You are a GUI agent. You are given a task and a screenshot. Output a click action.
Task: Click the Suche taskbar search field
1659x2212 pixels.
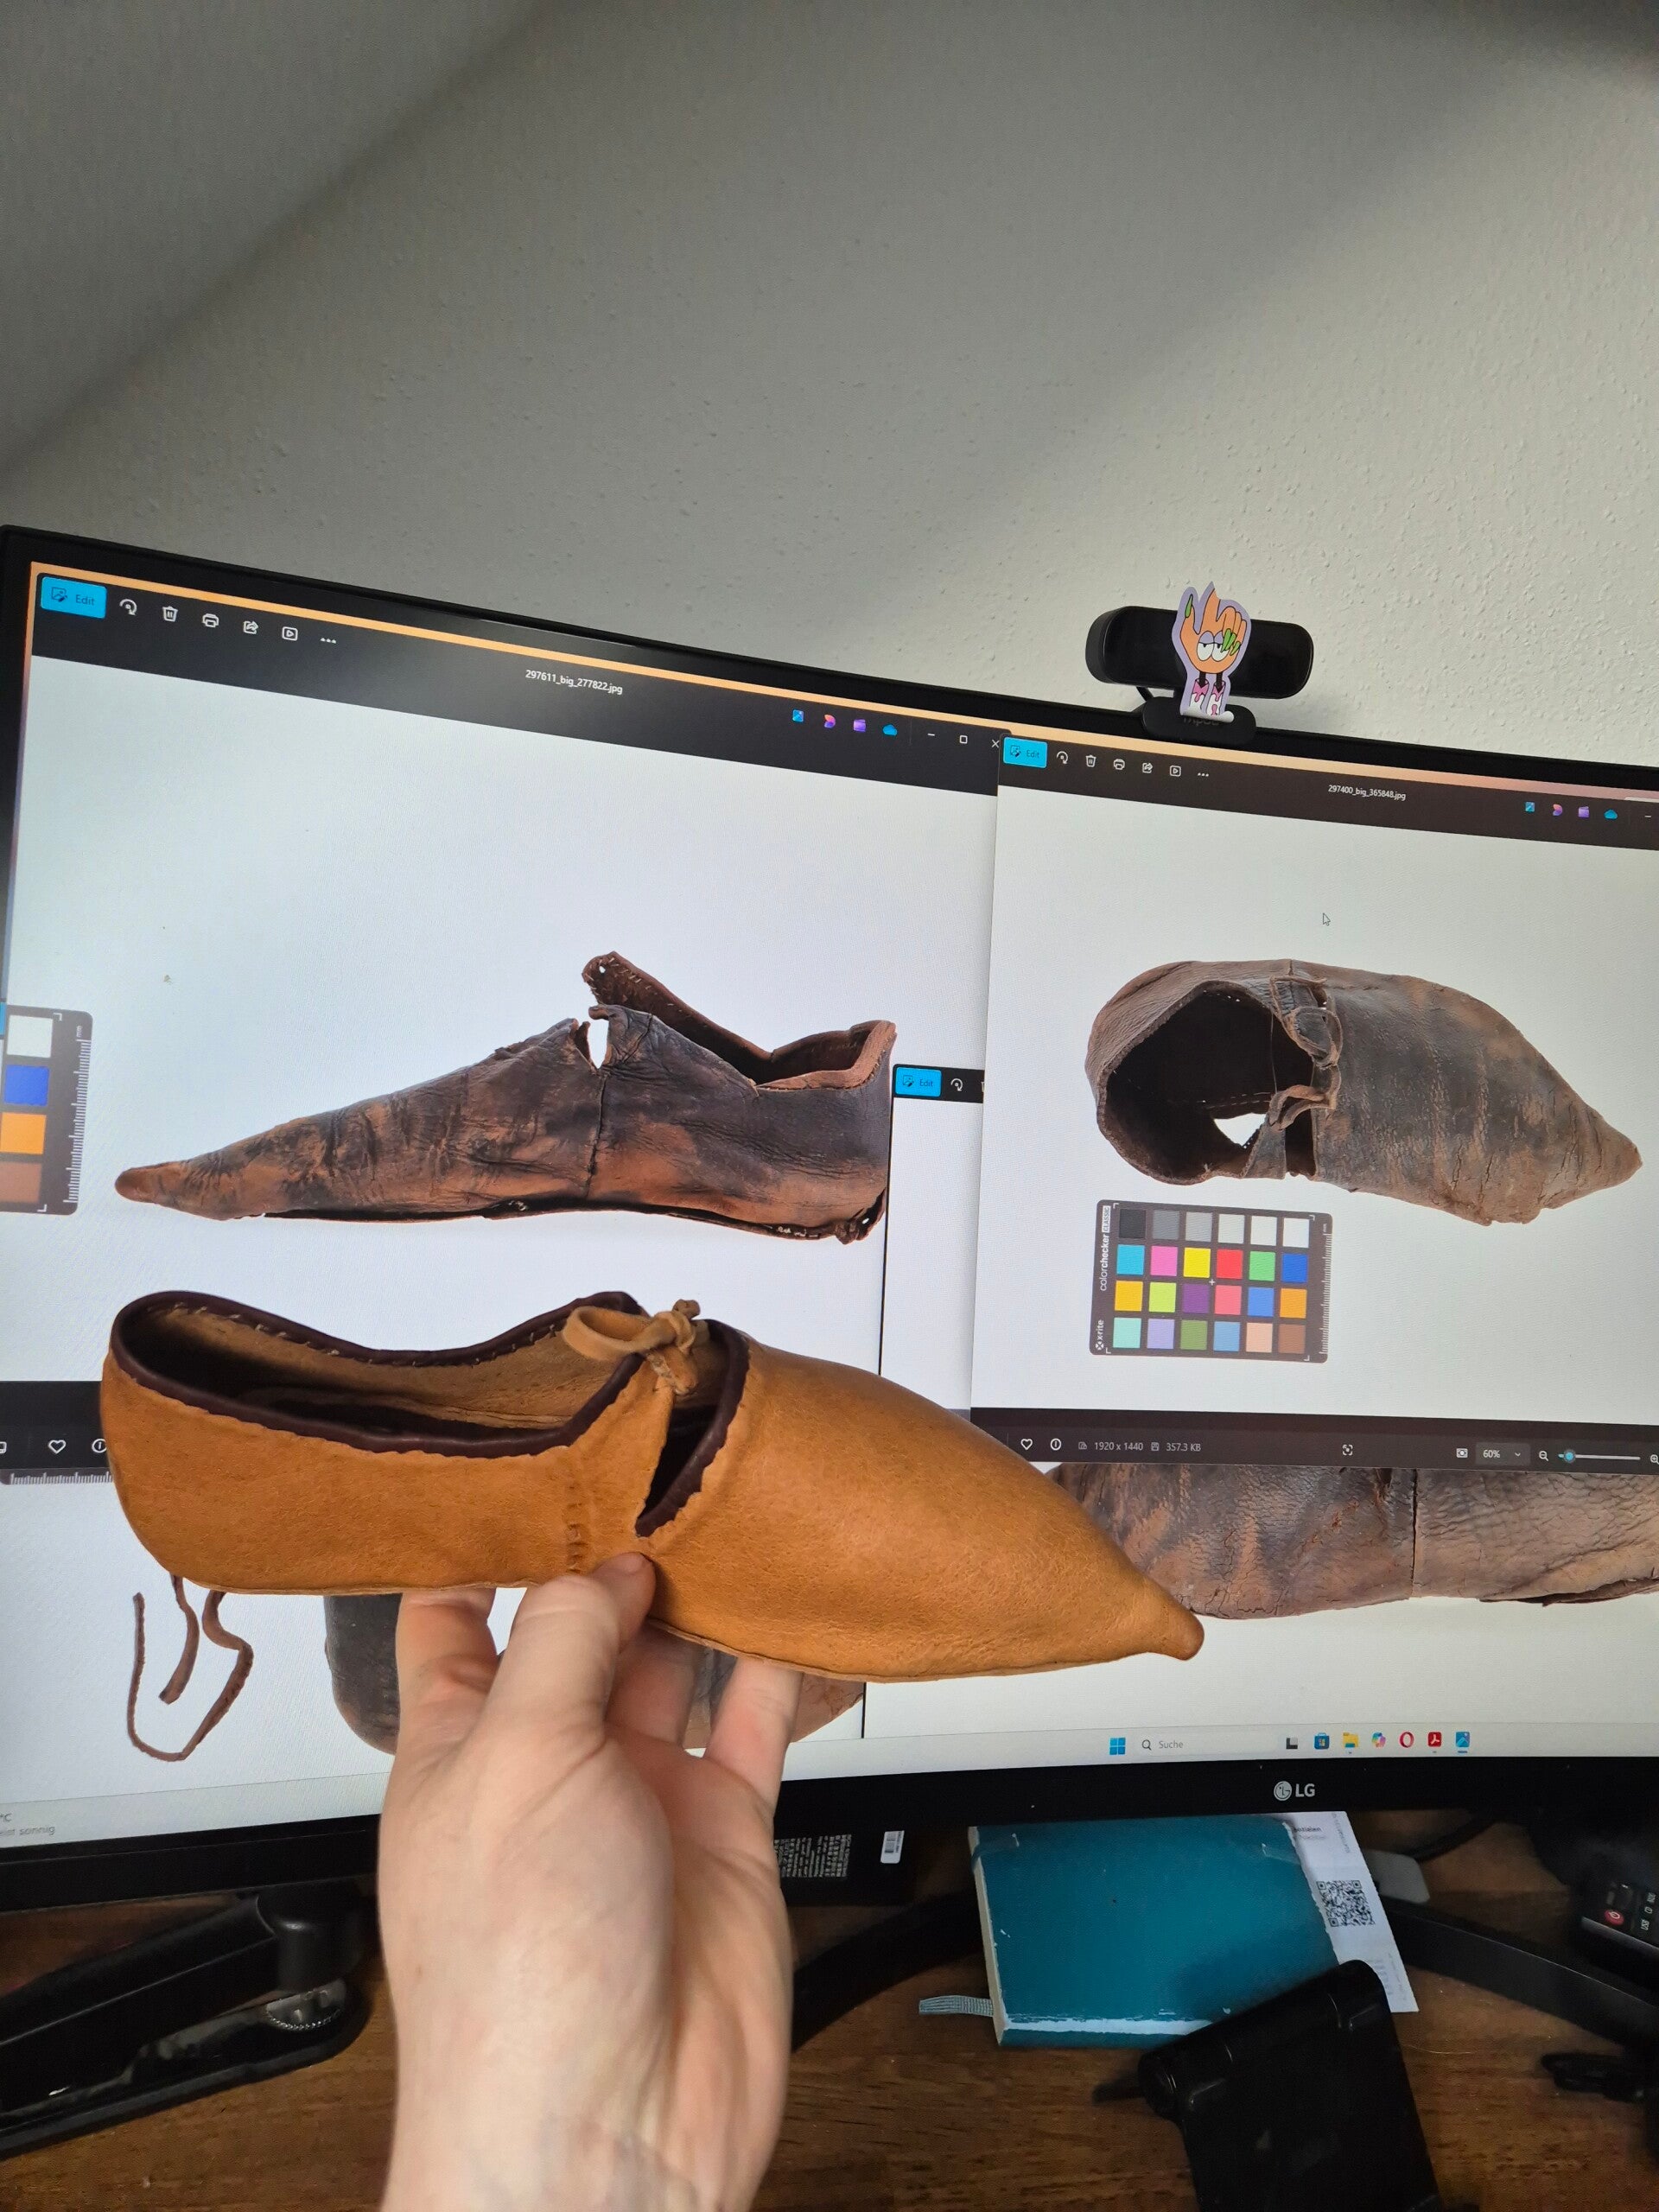point(1170,1744)
